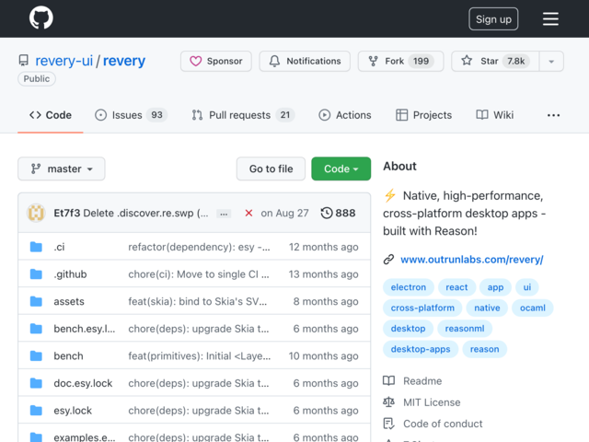
Task: Open the refactor(dependency) commit message link
Action: click(x=199, y=247)
